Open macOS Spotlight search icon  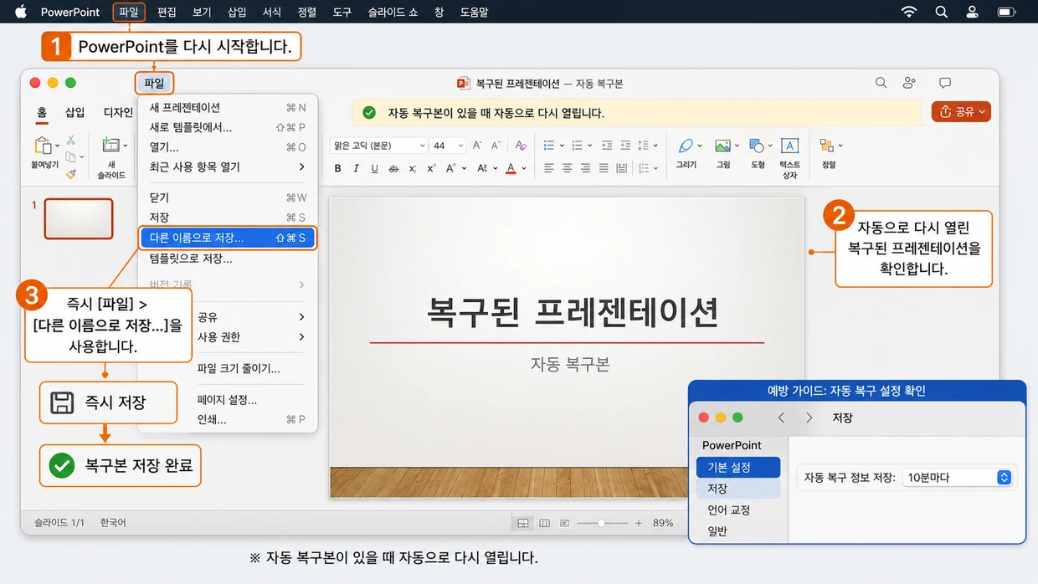(941, 12)
